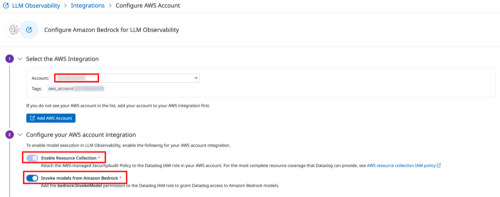Click the step 2 number badge

[x=9, y=135]
